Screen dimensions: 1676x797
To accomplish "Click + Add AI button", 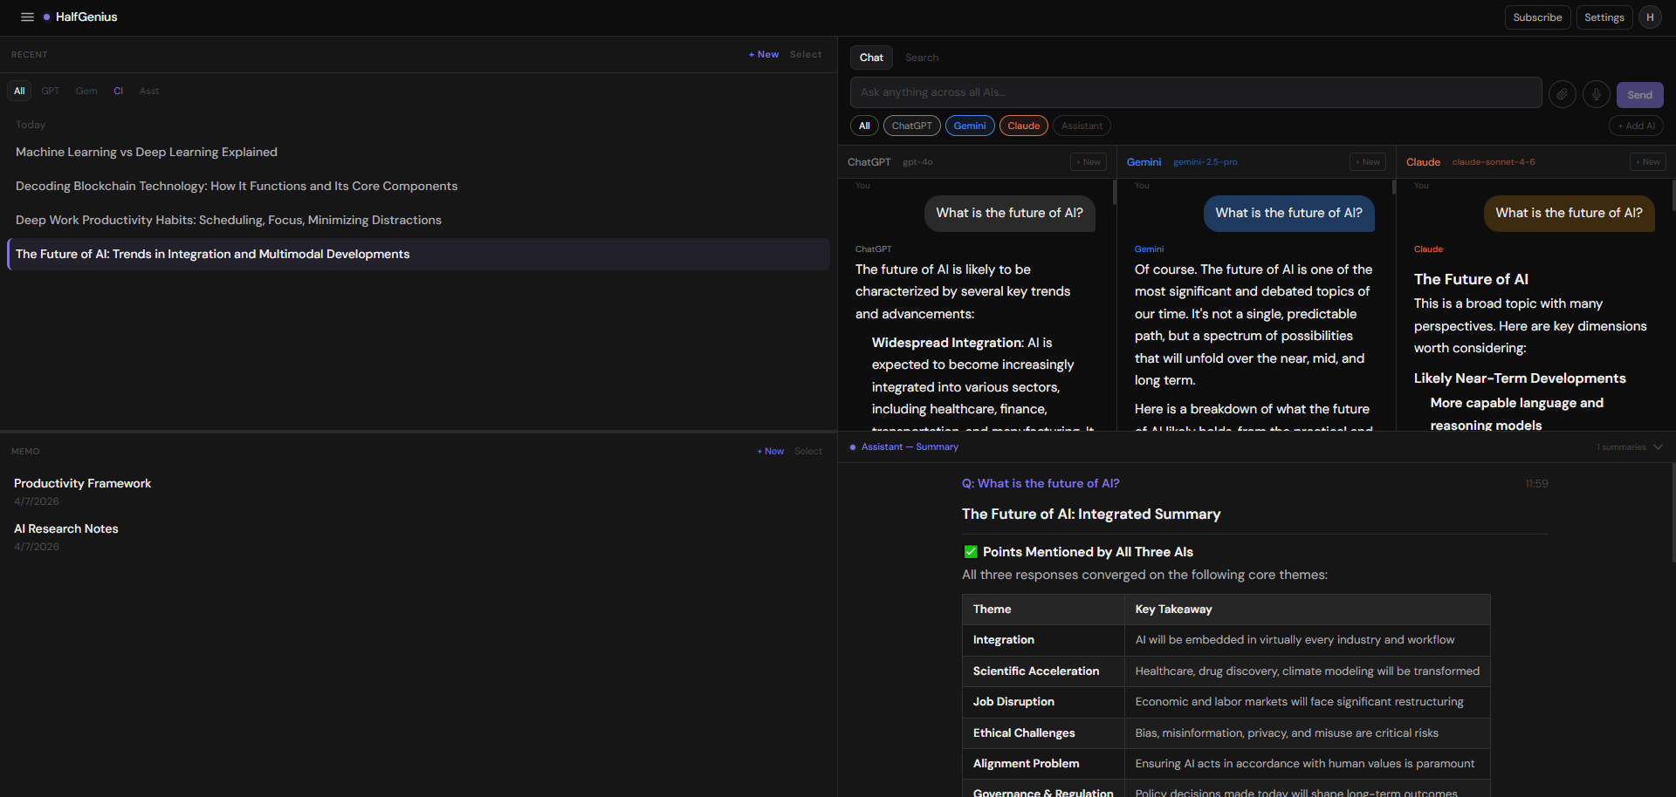I will pyautogui.click(x=1636, y=126).
